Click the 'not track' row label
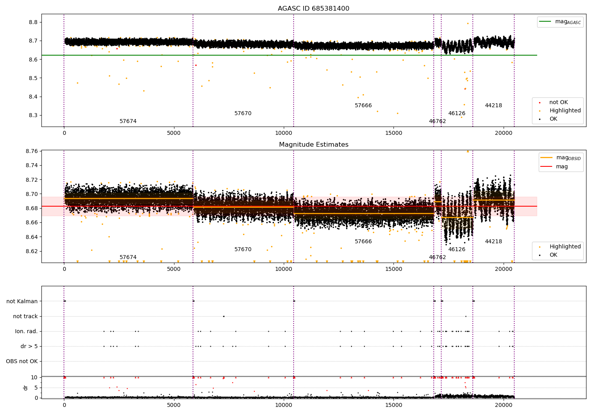The width and height of the screenshot is (592, 414). (25, 317)
